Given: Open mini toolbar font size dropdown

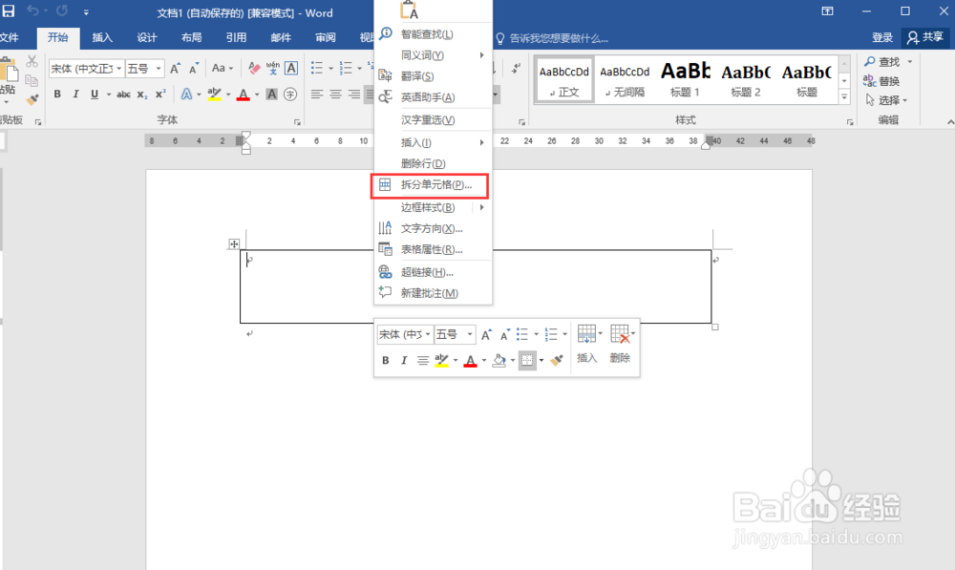Looking at the screenshot, I should click(470, 334).
